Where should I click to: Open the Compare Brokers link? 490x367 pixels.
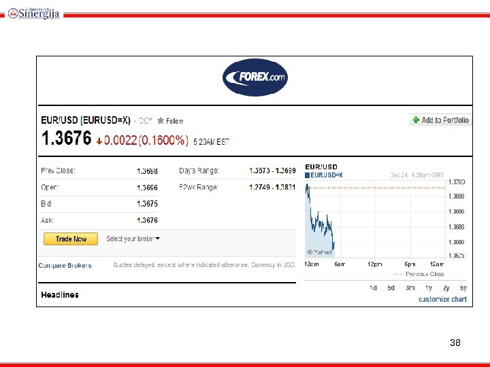65,265
